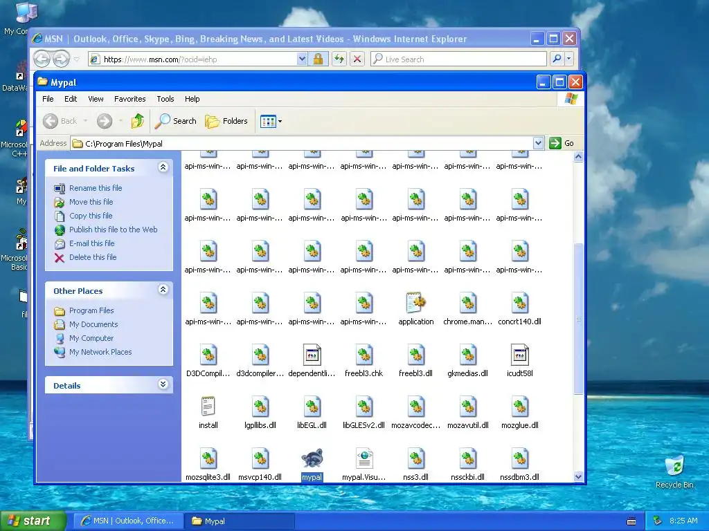Open the Favorites menu

(129, 99)
